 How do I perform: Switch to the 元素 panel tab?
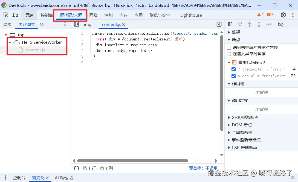pos(30,15)
